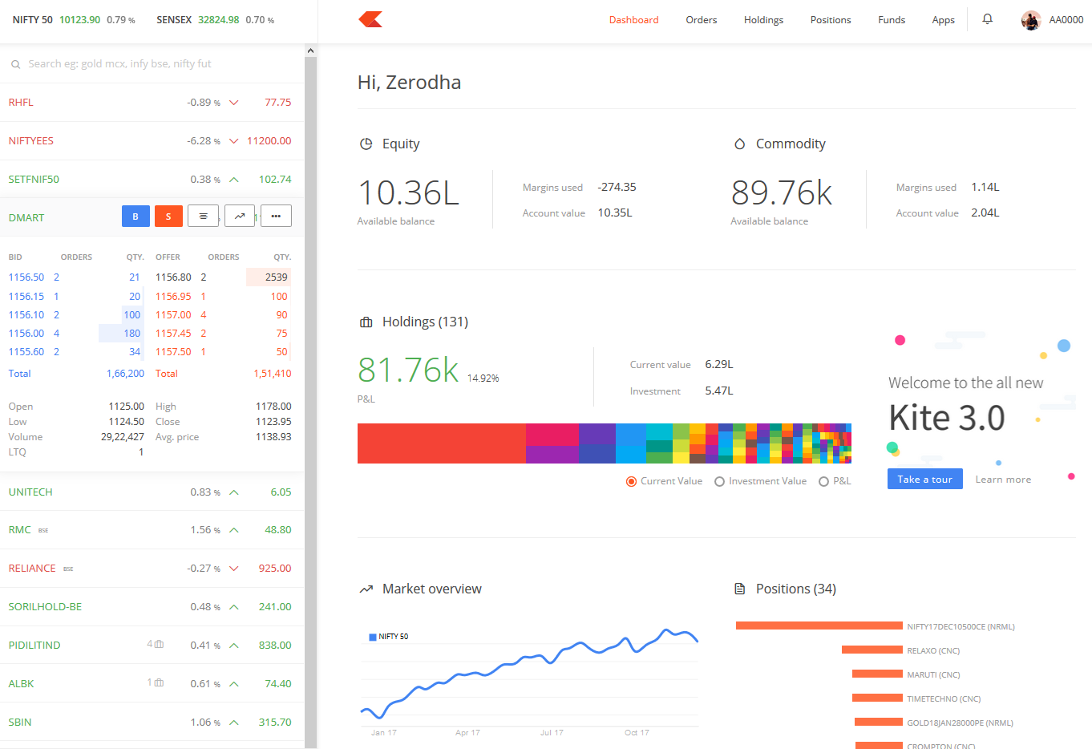Focus the instrument search field
Image resolution: width=1092 pixels, height=749 pixels.
[152, 64]
